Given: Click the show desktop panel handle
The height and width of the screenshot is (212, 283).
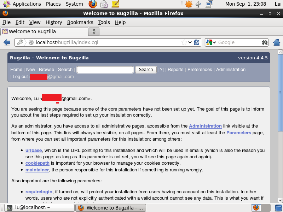Looking at the screenshot, I should pos(2,208).
